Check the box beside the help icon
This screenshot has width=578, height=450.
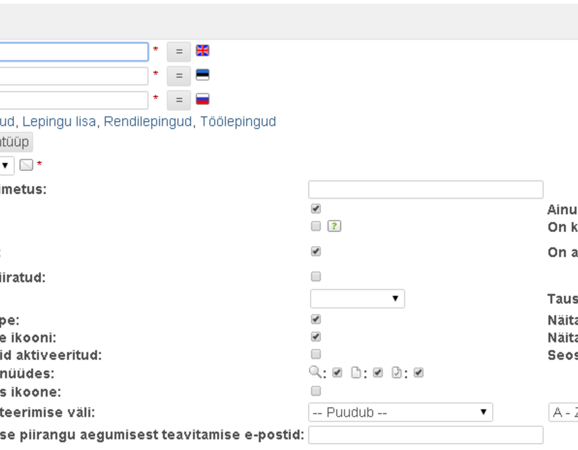316,226
